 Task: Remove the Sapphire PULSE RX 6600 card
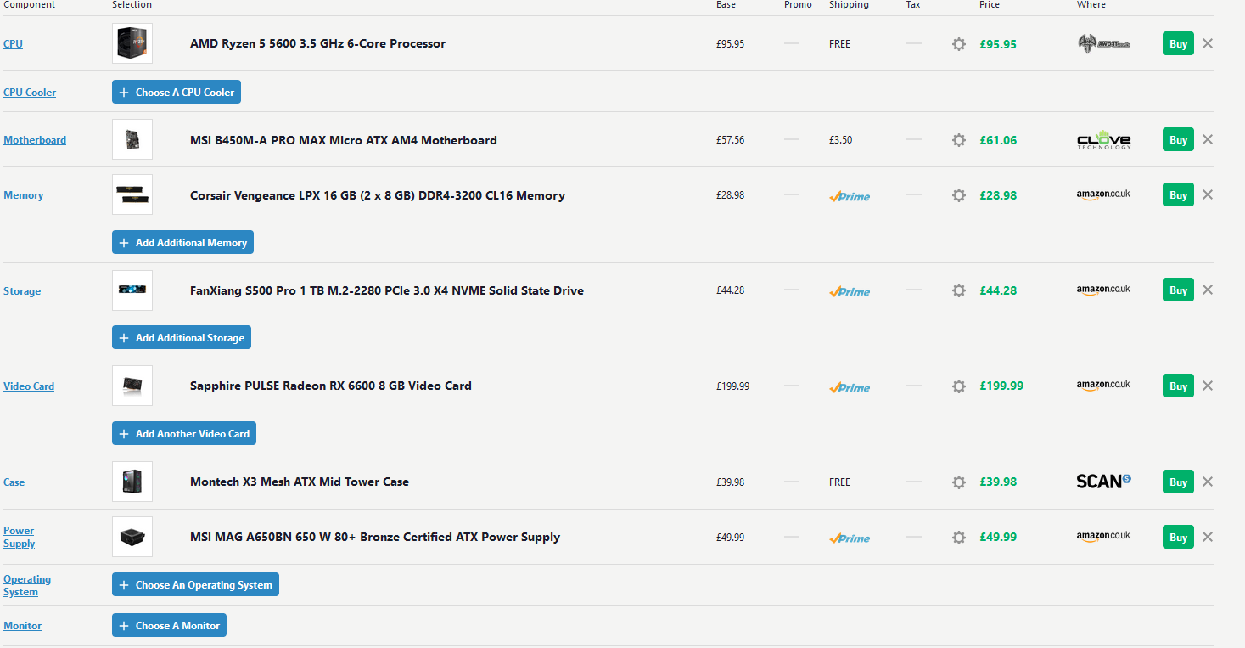1208,386
